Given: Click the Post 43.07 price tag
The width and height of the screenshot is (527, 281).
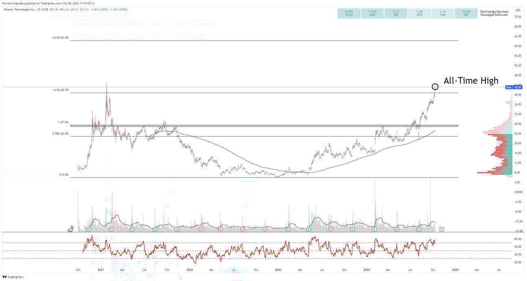Looking at the screenshot, I should [x=514, y=87].
